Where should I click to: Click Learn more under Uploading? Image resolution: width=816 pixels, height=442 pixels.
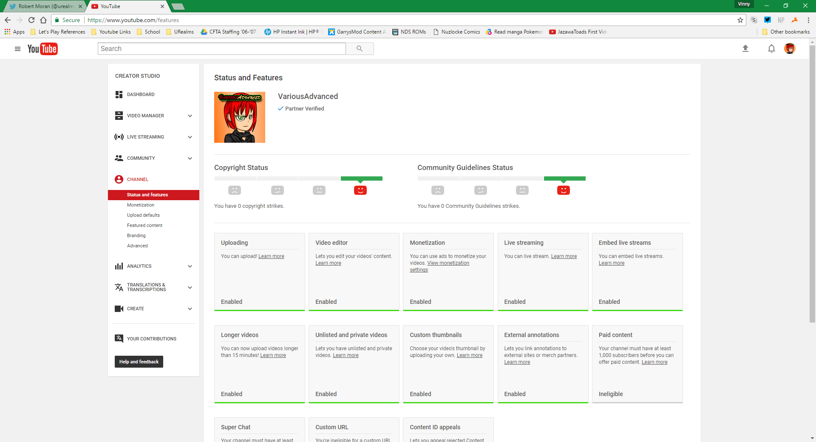271,256
